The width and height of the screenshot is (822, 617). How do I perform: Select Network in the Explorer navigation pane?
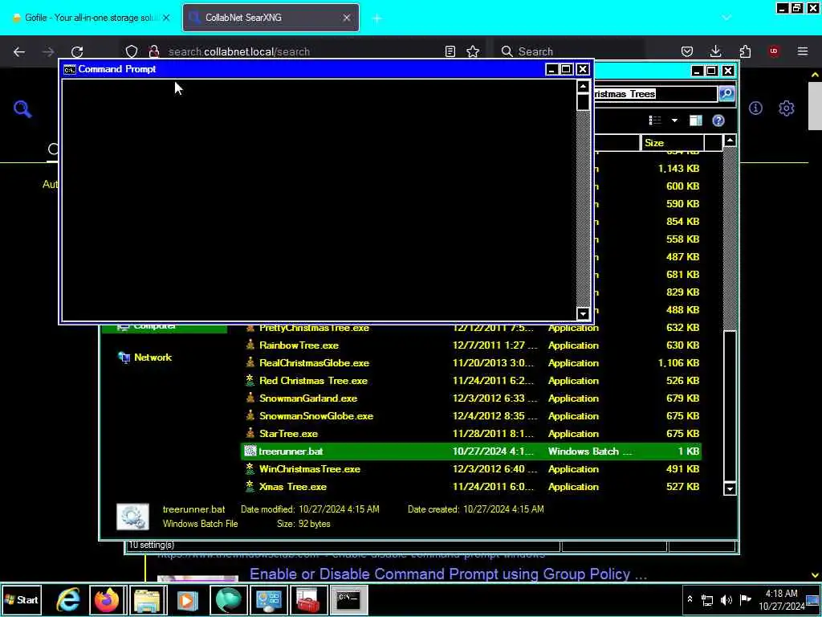(153, 358)
